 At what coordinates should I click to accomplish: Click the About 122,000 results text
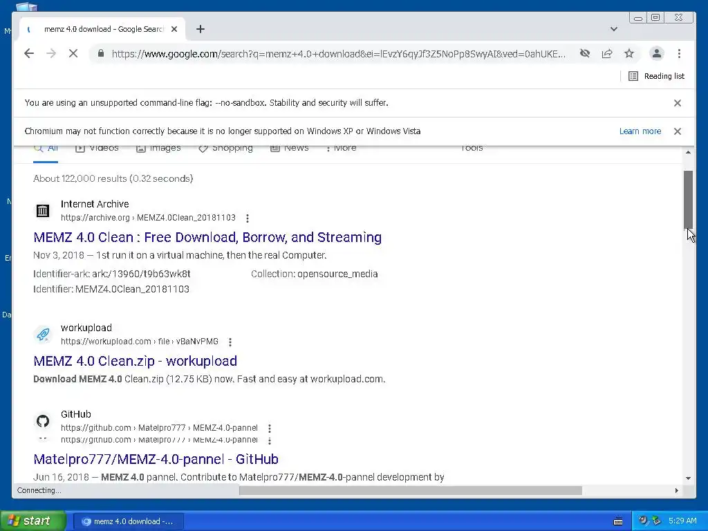point(113,178)
